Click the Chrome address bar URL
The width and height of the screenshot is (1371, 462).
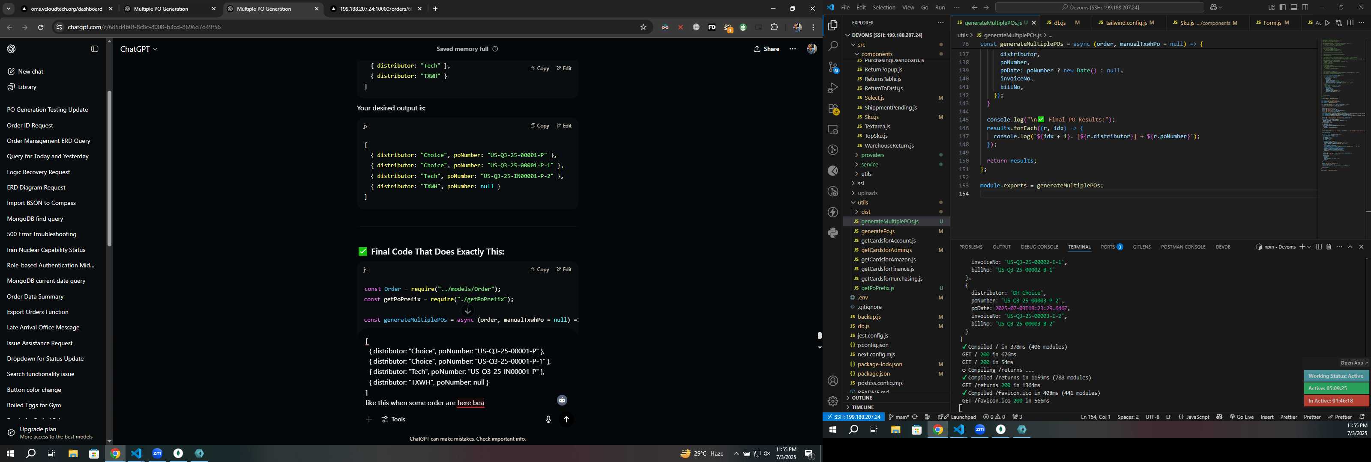pos(144,27)
